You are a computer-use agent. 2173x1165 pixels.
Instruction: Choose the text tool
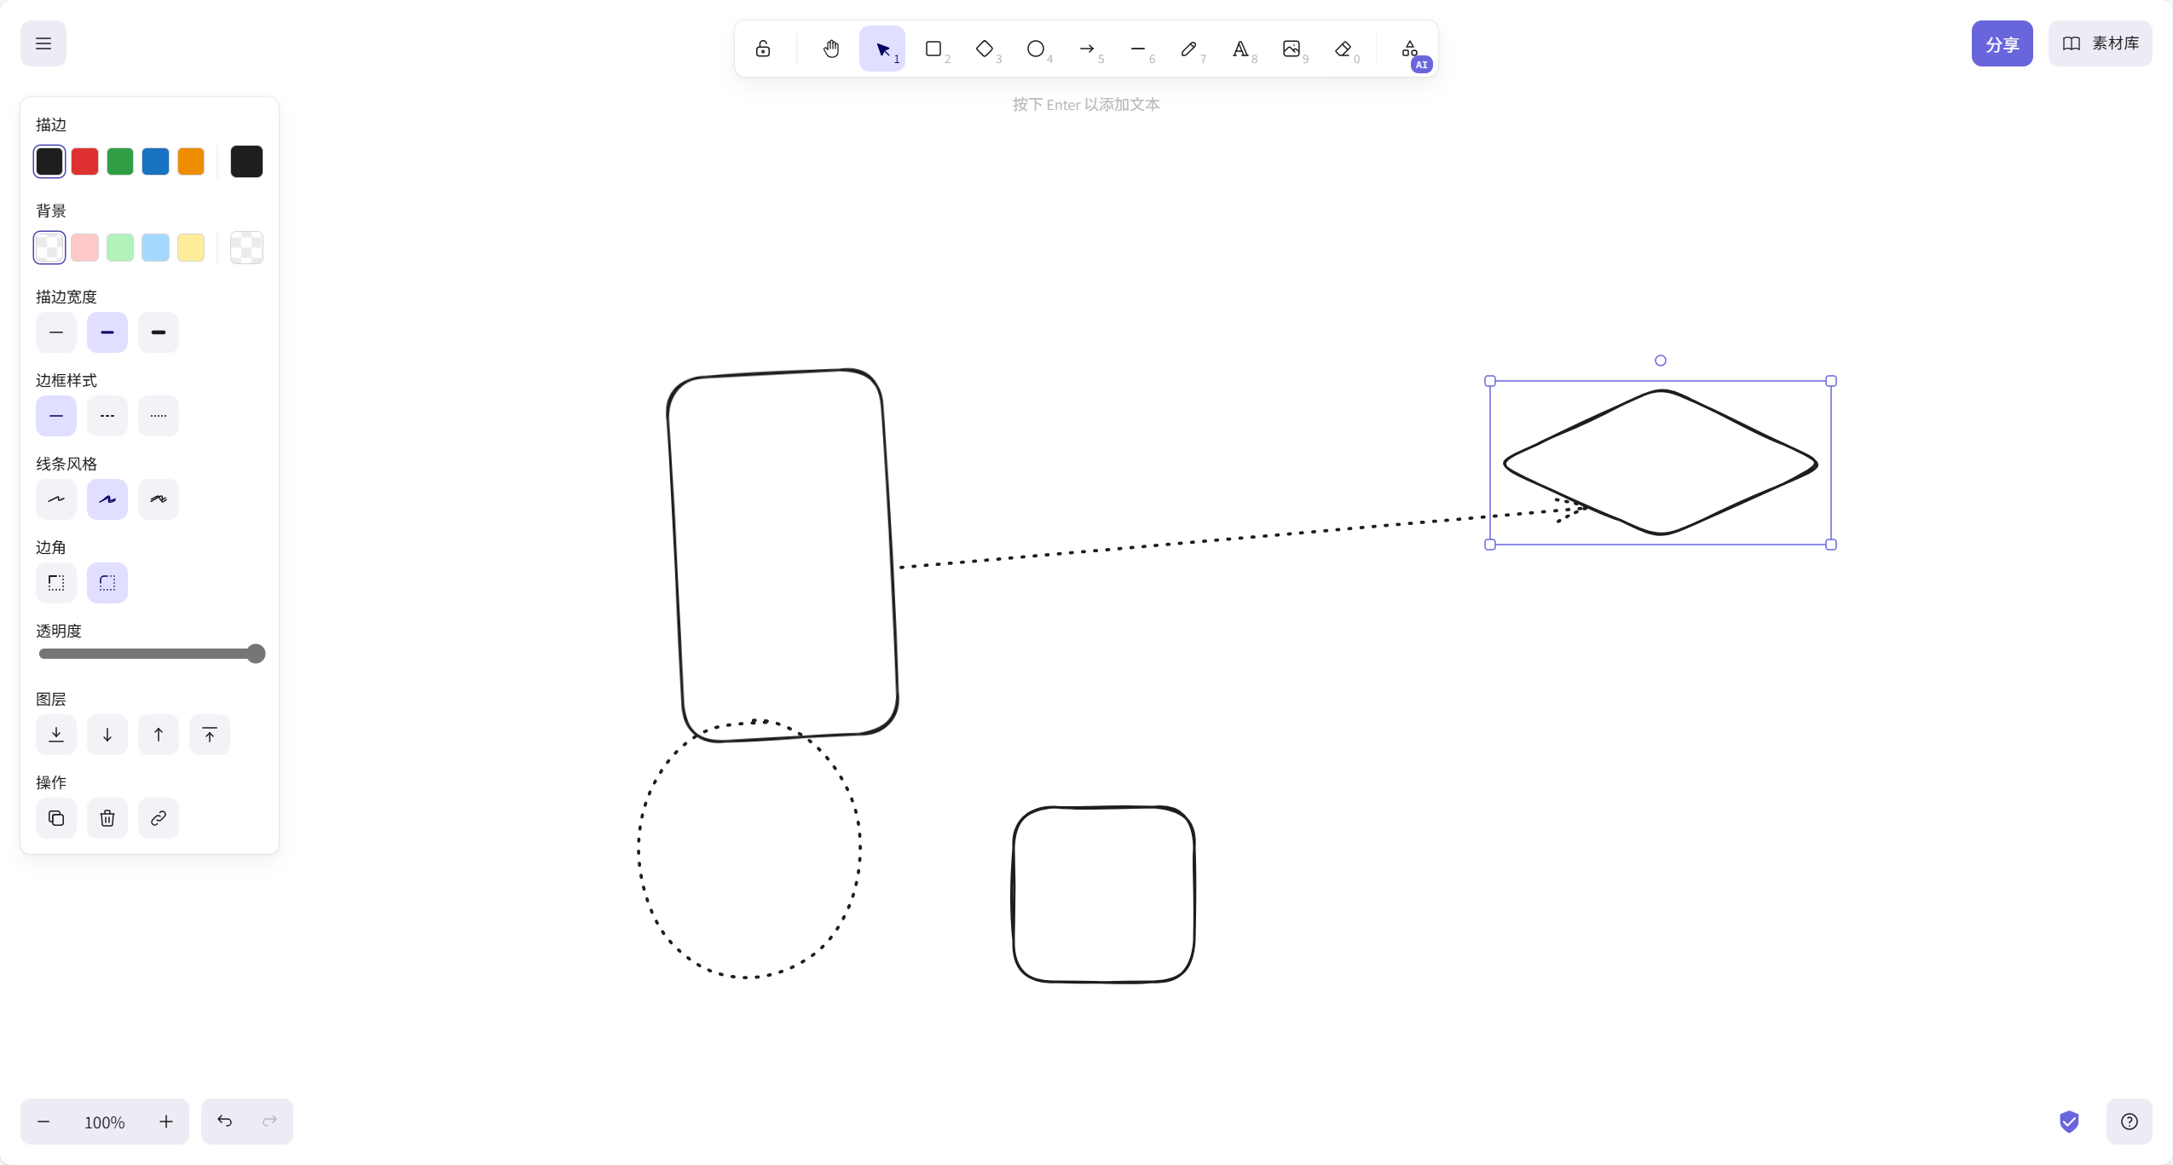[1240, 49]
